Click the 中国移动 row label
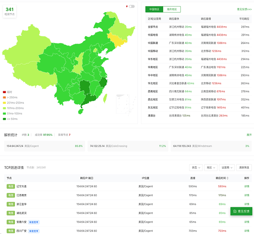Screen dimensions: 254x234 153,51
